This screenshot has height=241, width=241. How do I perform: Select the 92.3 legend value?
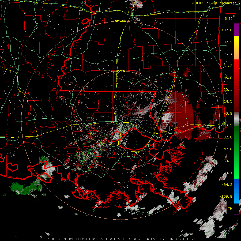point(228,42)
